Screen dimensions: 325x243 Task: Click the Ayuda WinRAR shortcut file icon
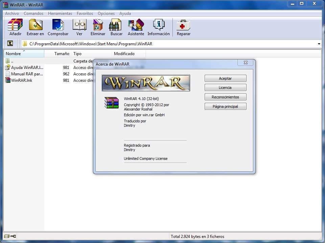click(x=8, y=67)
